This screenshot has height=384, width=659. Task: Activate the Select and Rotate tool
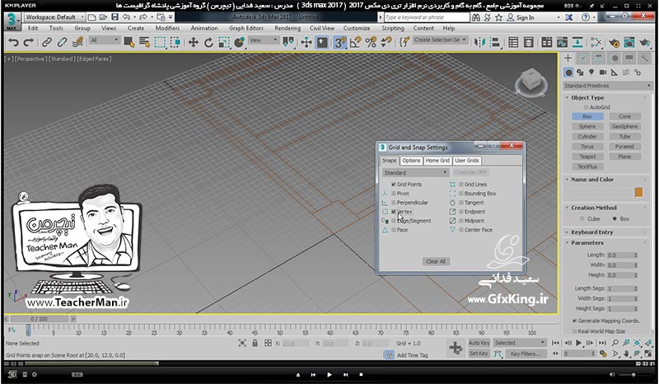pyautogui.click(x=208, y=42)
